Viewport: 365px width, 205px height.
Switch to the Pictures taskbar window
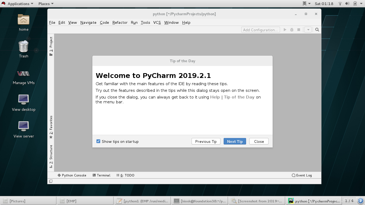[x=29, y=201]
